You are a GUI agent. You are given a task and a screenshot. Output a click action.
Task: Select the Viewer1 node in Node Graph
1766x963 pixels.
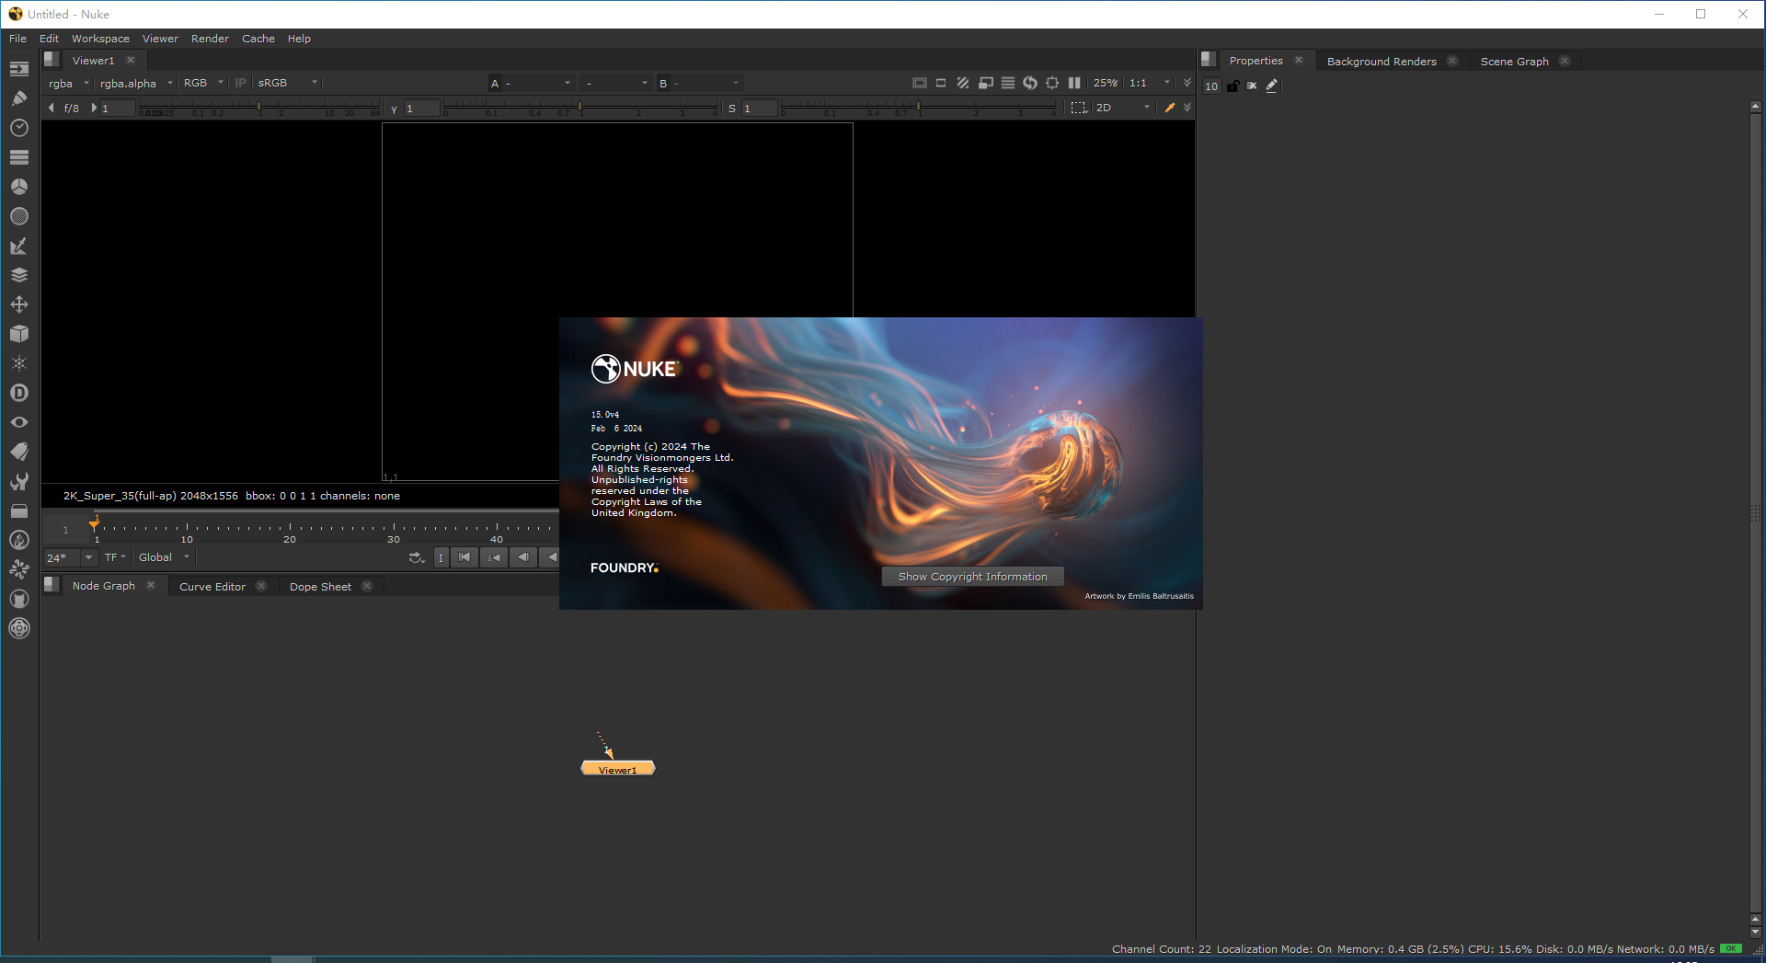coord(617,768)
